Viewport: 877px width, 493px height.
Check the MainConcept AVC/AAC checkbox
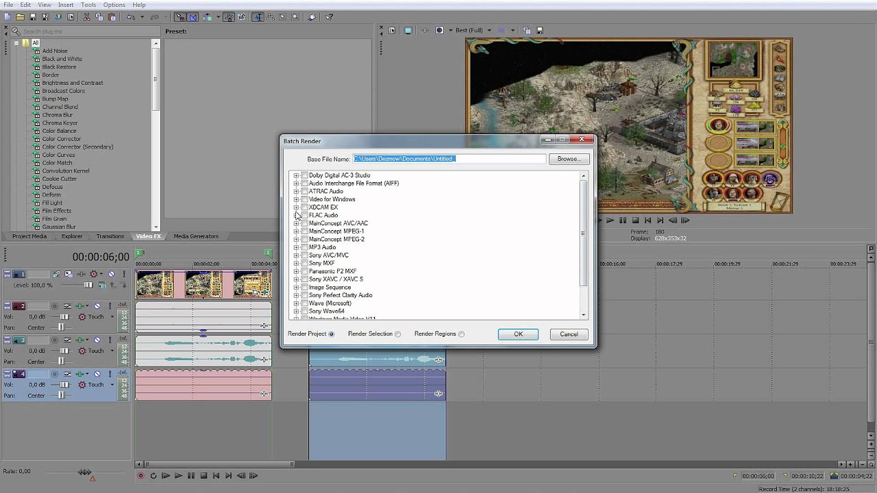tap(304, 223)
